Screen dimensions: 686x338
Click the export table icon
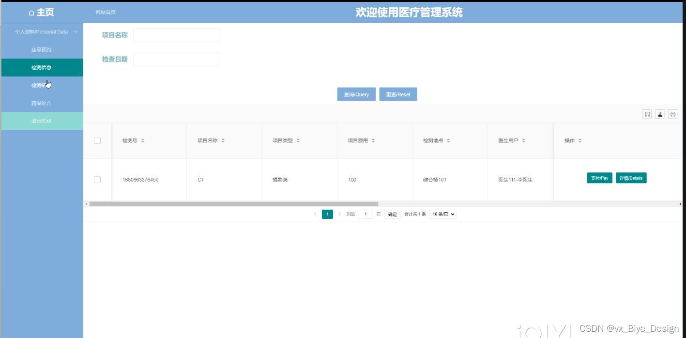(x=660, y=114)
